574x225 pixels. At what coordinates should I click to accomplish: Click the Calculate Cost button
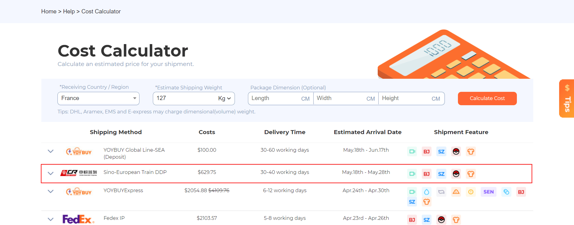[x=487, y=98]
